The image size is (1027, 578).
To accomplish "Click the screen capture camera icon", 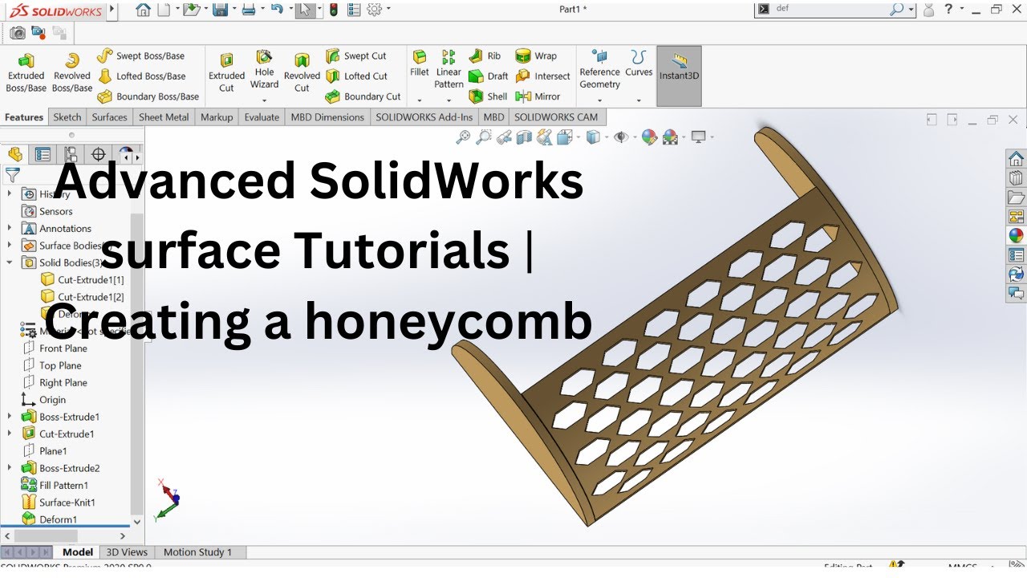I will click(18, 33).
